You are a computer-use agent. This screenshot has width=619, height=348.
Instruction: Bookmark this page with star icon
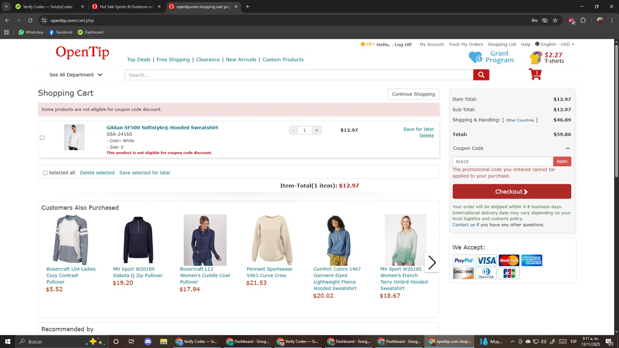[x=555, y=20]
